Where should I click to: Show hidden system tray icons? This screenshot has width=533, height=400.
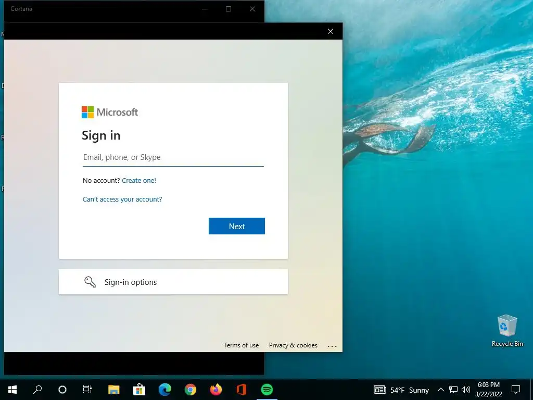point(440,390)
